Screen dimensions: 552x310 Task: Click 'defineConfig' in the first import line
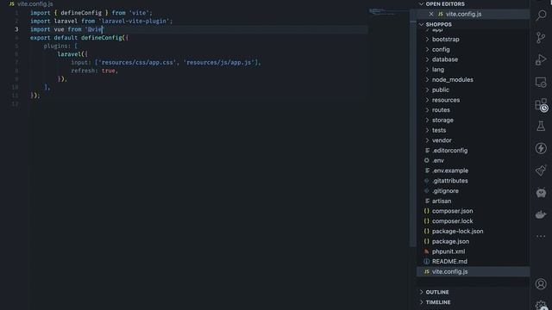(81, 13)
